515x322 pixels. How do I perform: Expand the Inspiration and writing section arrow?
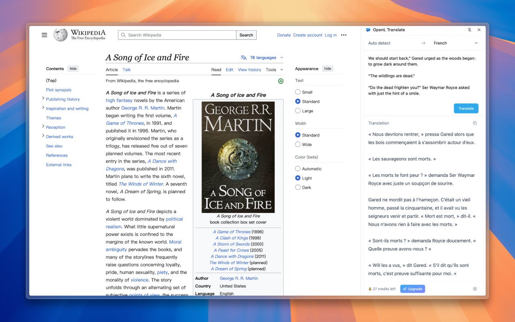click(43, 108)
